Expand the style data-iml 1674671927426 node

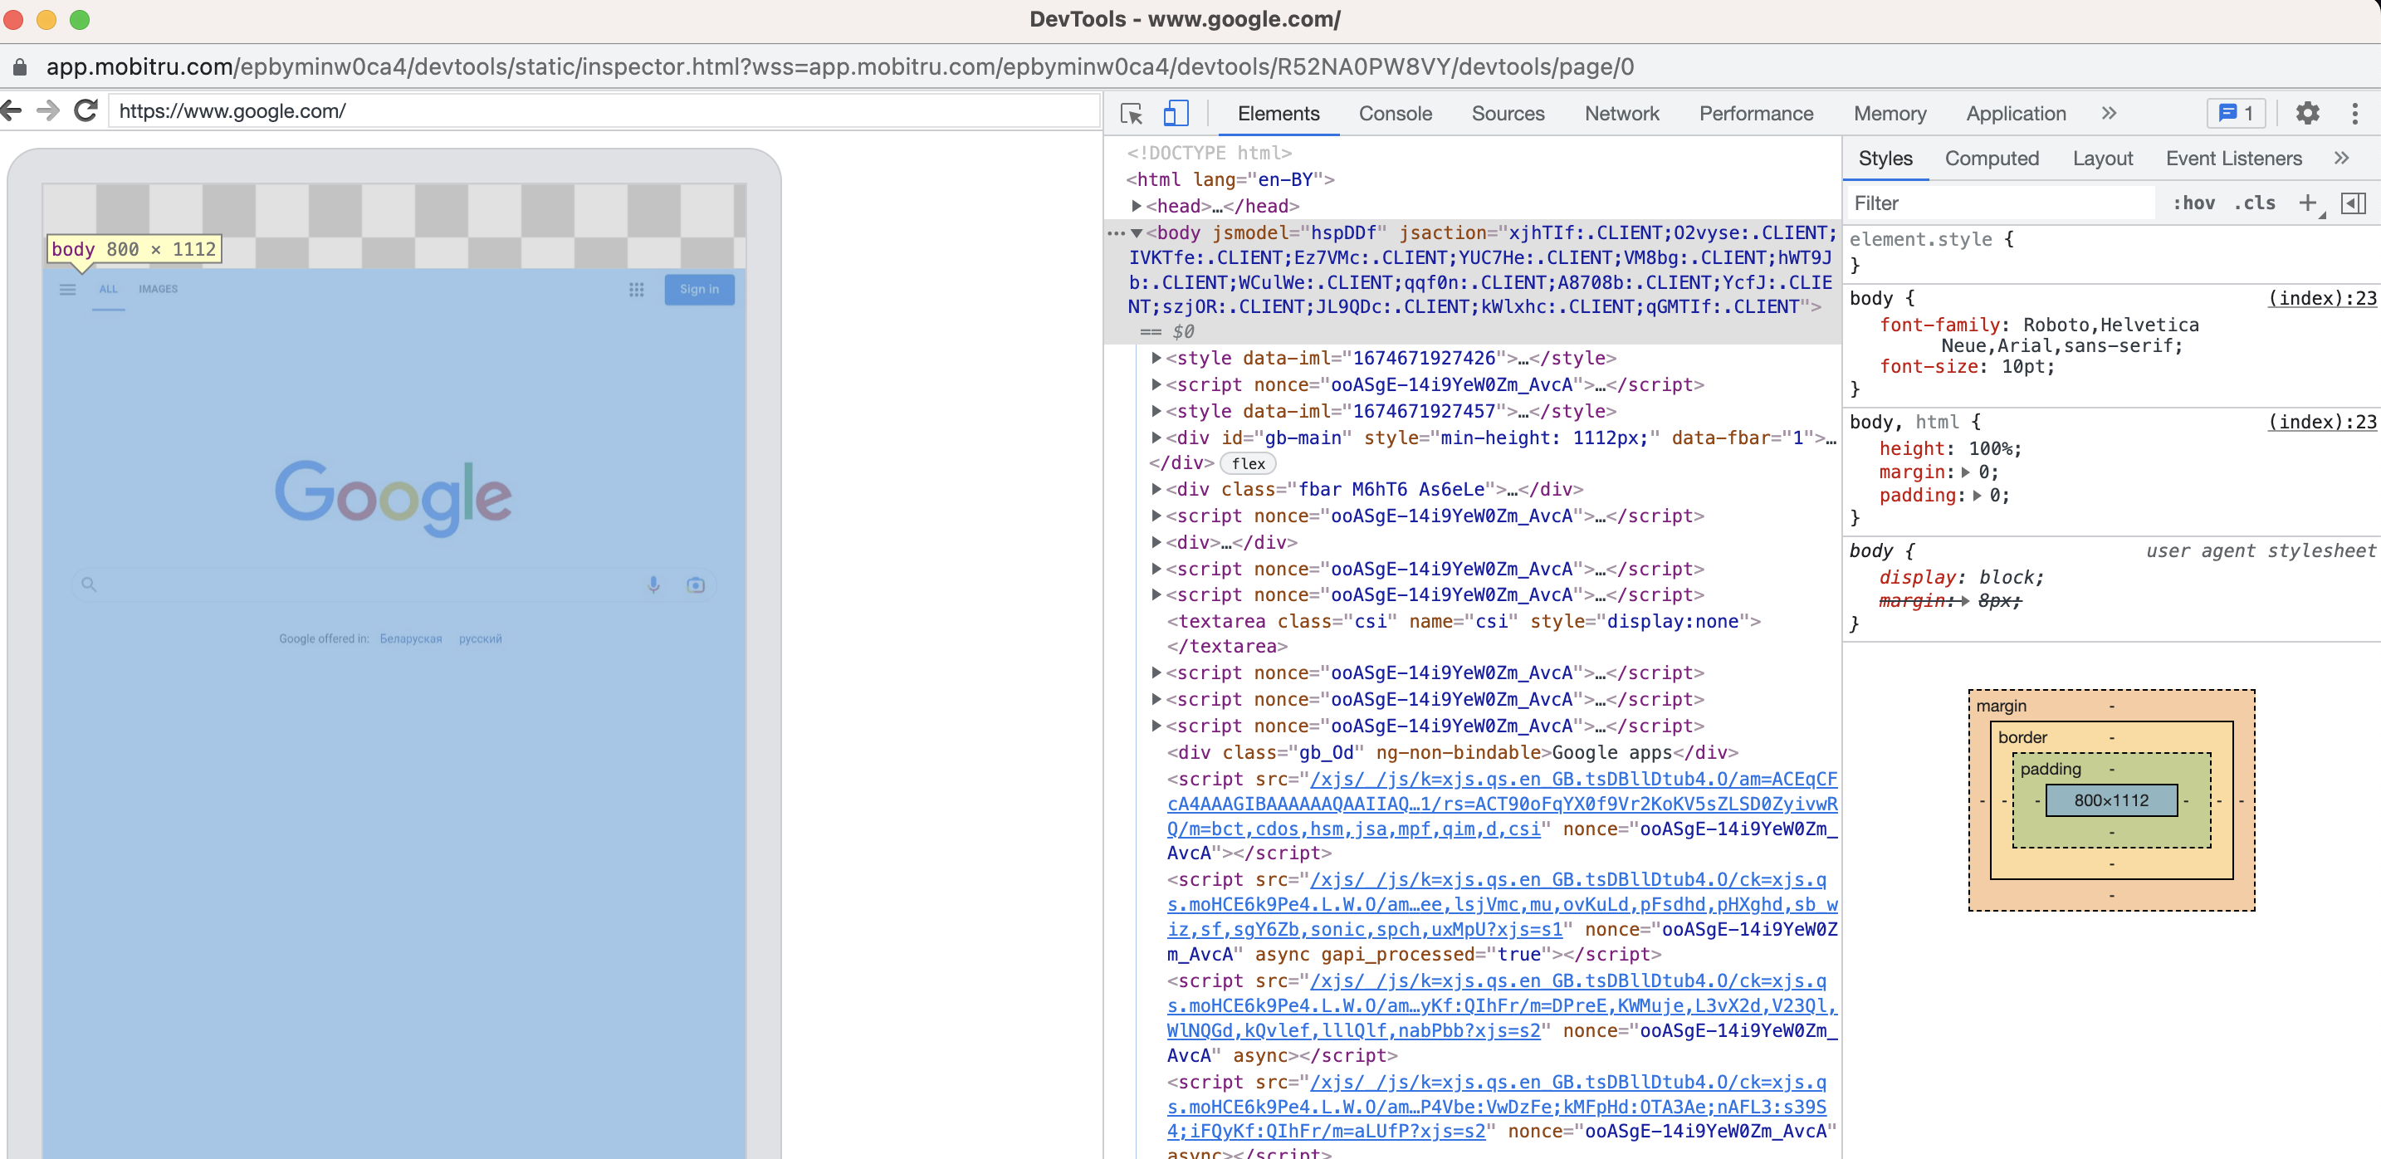[1156, 358]
